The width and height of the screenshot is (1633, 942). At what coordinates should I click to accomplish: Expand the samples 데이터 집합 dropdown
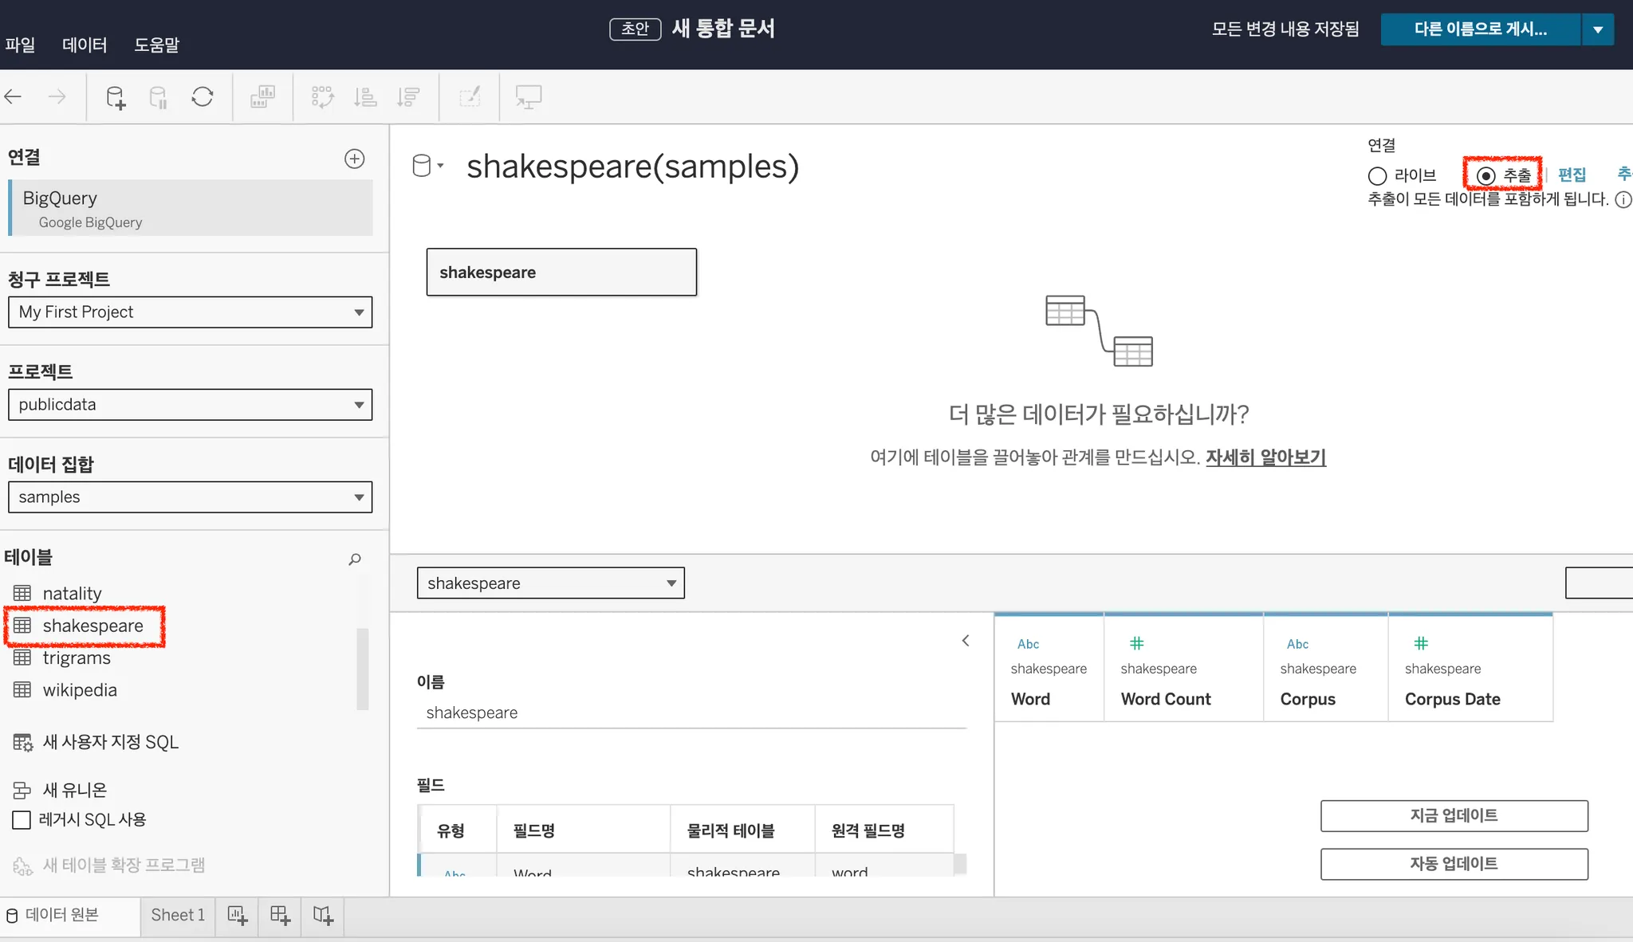(x=190, y=497)
